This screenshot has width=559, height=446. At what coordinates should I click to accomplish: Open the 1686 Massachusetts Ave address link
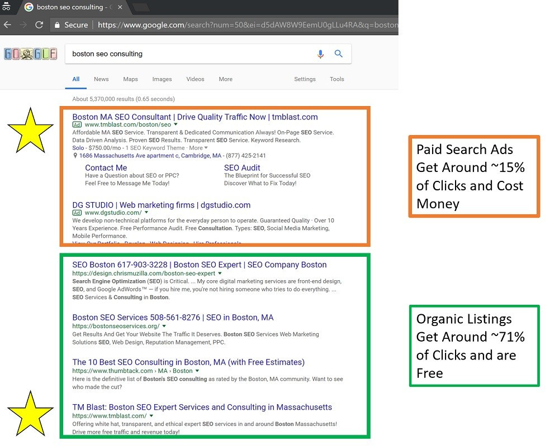click(x=150, y=156)
